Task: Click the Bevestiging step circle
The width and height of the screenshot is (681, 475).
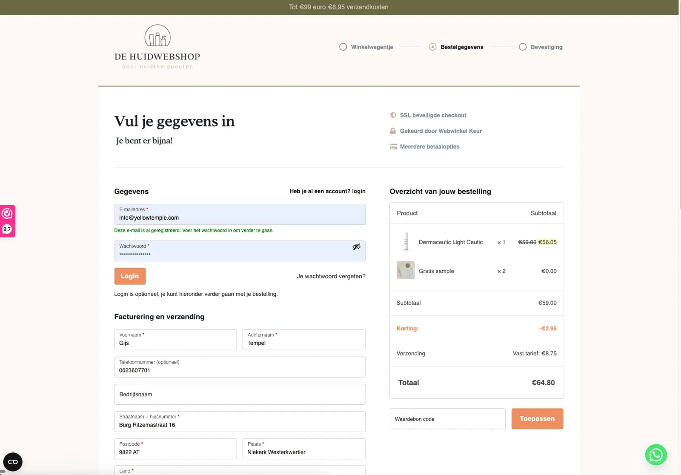Action: click(x=523, y=47)
